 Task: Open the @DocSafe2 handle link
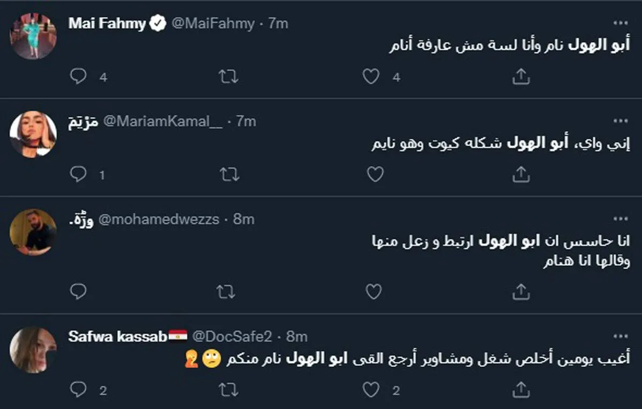(232, 336)
